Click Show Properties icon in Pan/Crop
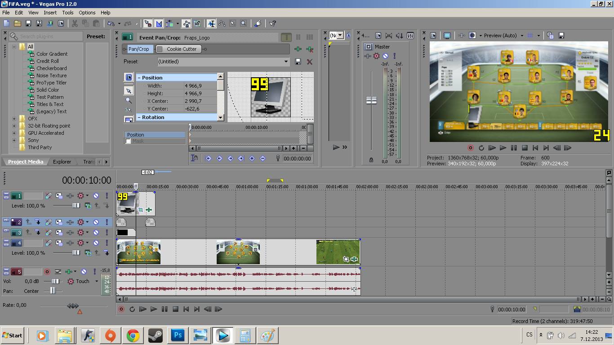 (129, 78)
